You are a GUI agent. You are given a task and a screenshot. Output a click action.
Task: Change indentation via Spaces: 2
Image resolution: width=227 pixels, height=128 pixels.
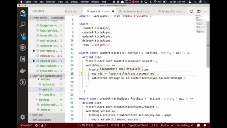point(102,125)
